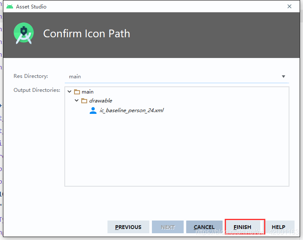Click the blue person vector icon
This screenshot has height=240, width=303.
click(93, 110)
